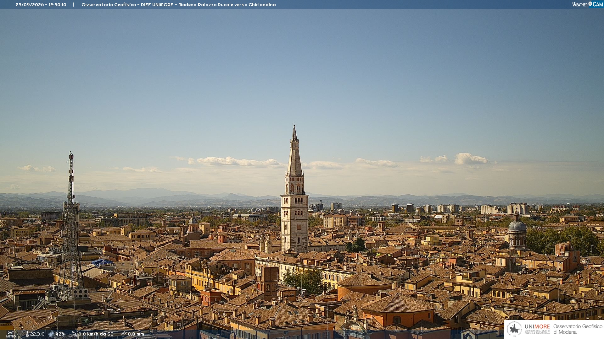Click the Università degli Studi subtitle text
Screen dimensions: 604x339
pos(537,332)
